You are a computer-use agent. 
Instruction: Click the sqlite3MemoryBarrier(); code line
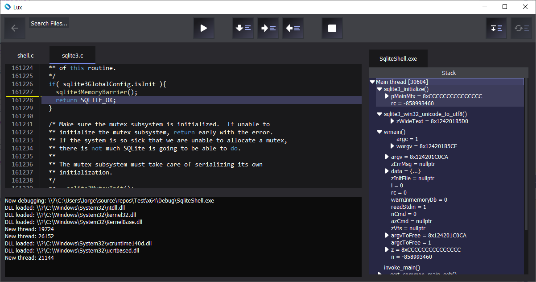pyautogui.click(x=96, y=92)
